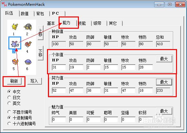Click 下移 move down button
The height and width of the screenshot is (133, 187).
[x=41, y=53]
